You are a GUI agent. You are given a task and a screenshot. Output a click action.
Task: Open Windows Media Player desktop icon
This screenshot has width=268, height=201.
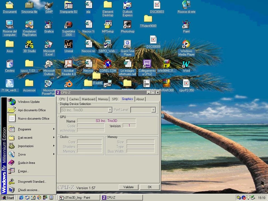[x=186, y=45]
